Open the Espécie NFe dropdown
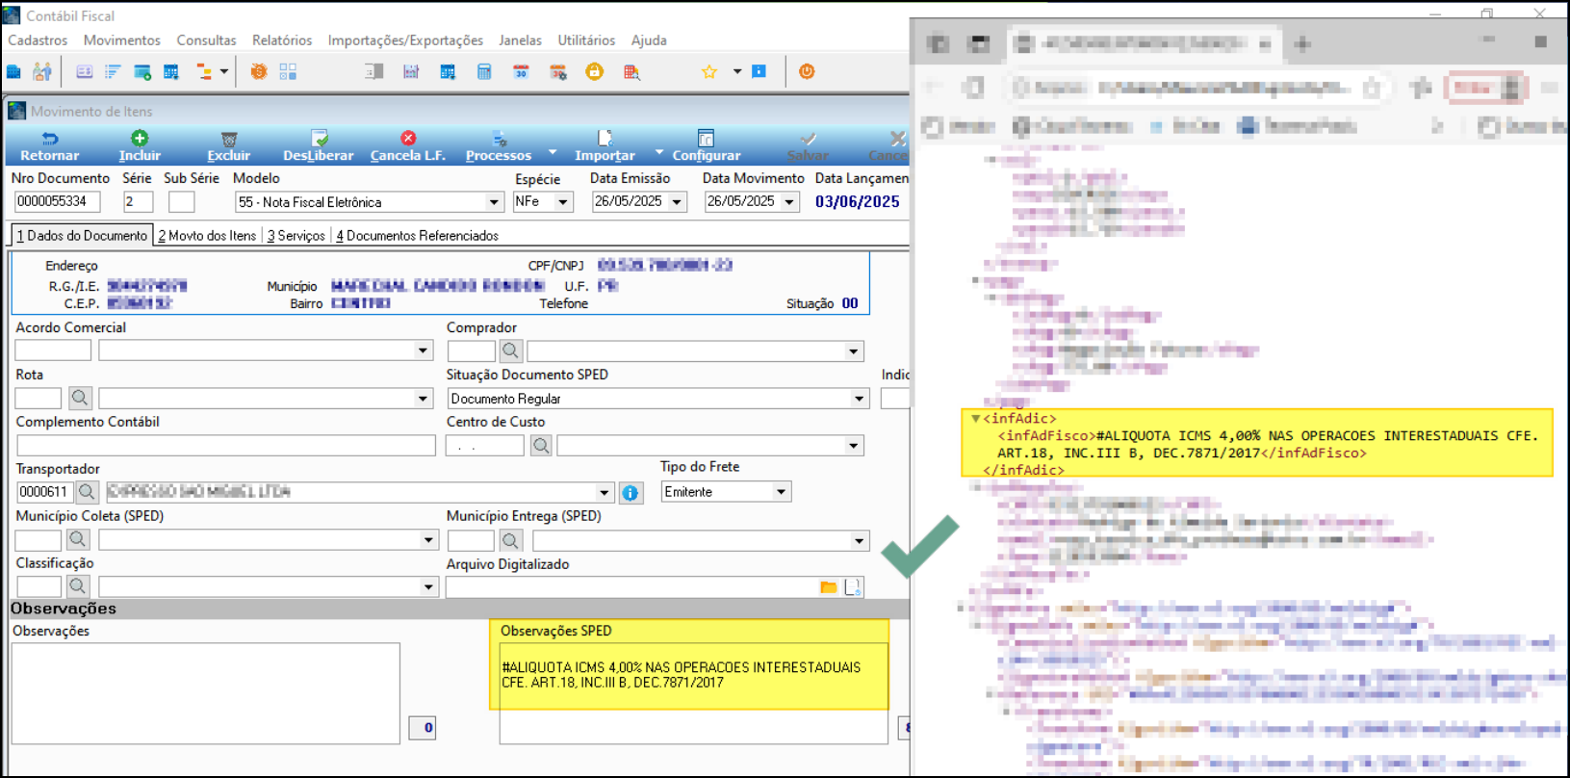Viewport: 1570px width, 778px height. click(563, 202)
